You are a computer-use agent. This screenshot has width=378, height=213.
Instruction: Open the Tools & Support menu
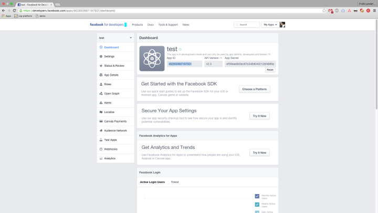167,25
